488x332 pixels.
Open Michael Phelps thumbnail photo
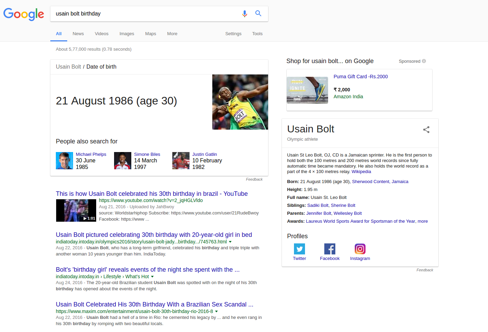coord(64,161)
